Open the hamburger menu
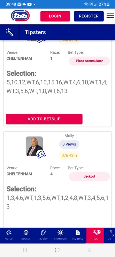This screenshot has width=115, height=257. point(110,16)
